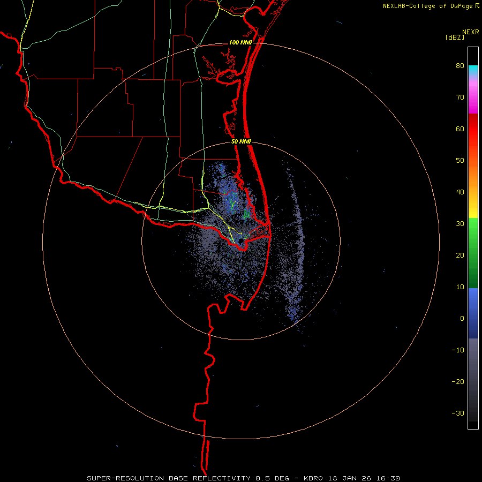Click the 40 dBZ scale value
Viewport: 482px width, 482px height.
tap(460, 192)
